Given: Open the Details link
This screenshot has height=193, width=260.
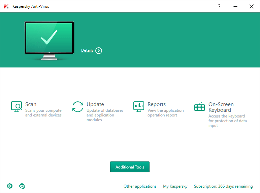Looking at the screenshot, I should tap(87, 50).
